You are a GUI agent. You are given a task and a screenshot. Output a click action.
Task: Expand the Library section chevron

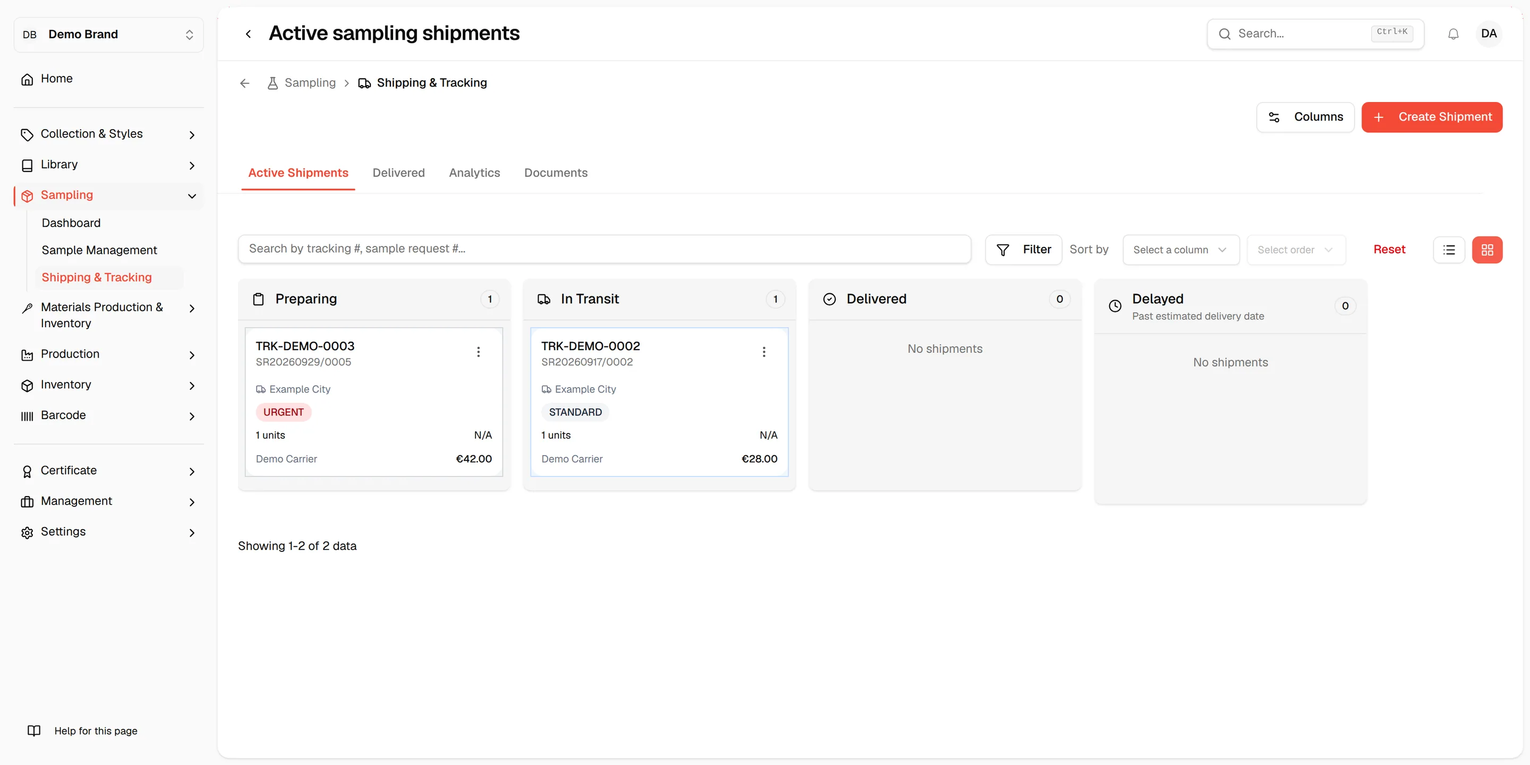(192, 166)
